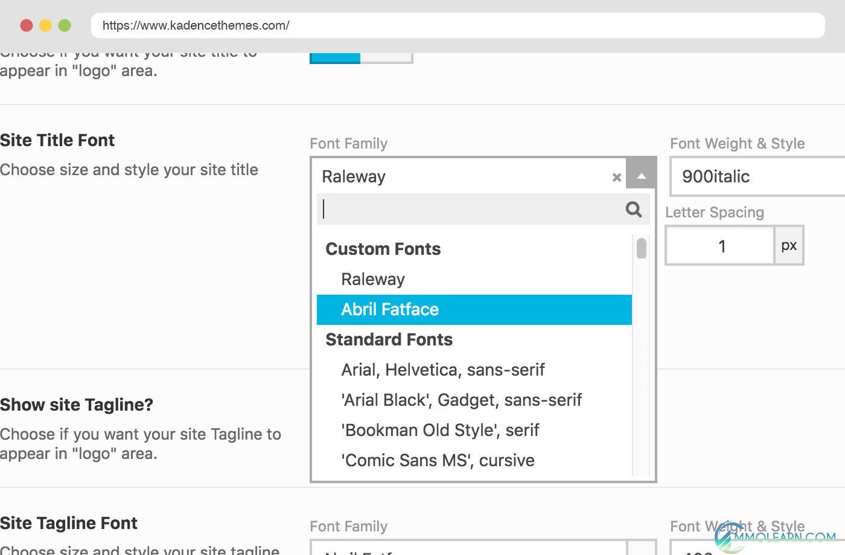Viewport: 845px width, 555px height.
Task: Open the Site Tagline Font Family dropdown
Action: click(483, 547)
